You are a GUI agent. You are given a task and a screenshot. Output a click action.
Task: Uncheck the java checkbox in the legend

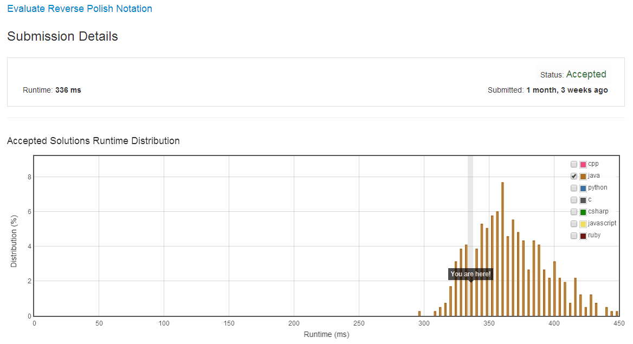(573, 176)
